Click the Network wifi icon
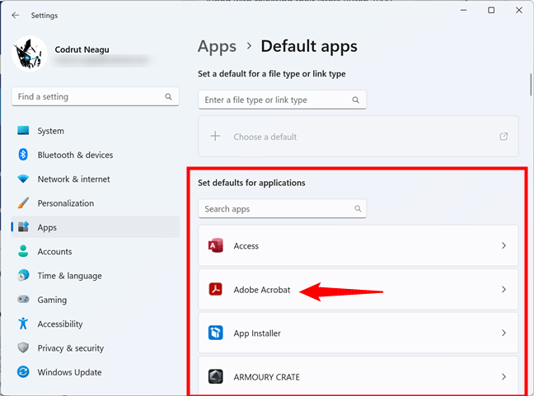The width and height of the screenshot is (534, 396). (x=23, y=179)
